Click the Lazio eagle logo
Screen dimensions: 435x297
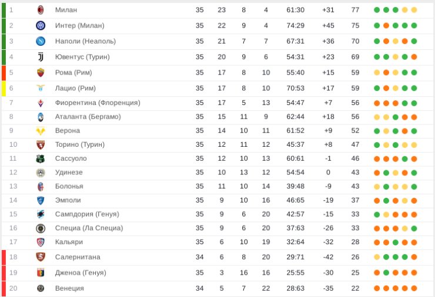point(41,88)
